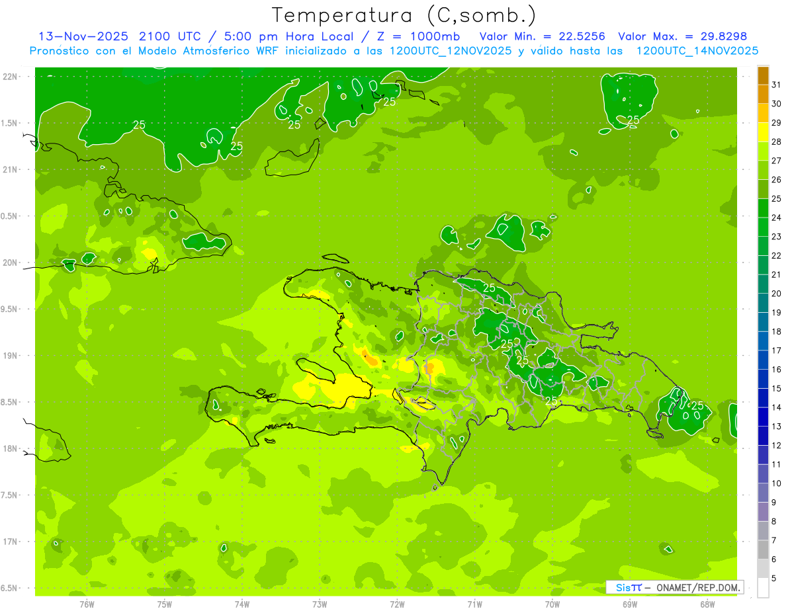Click the "72W" longitude label

tap(397, 604)
